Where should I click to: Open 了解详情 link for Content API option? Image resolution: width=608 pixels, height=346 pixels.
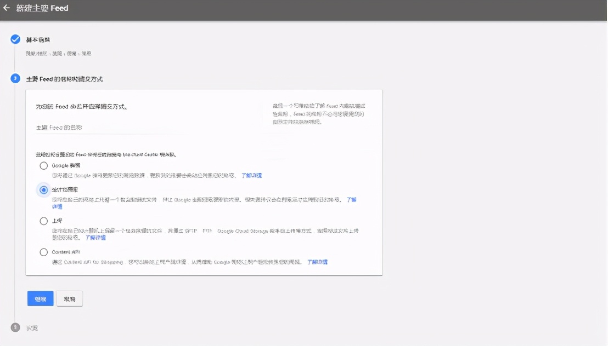317,262
